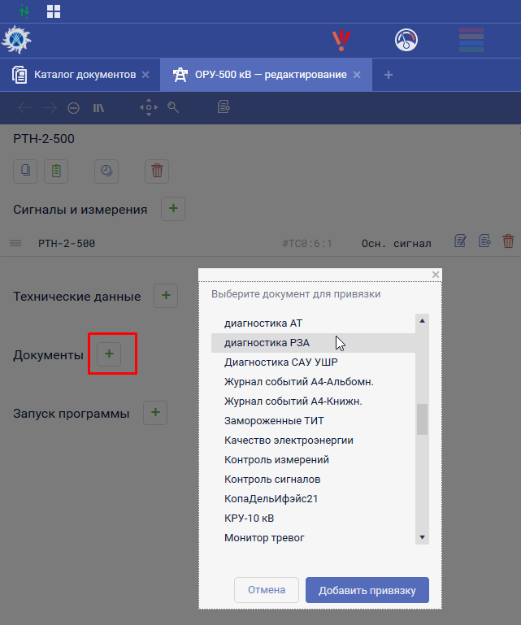Close the document selection dialog
Viewport: 521px width, 625px height.
[436, 275]
